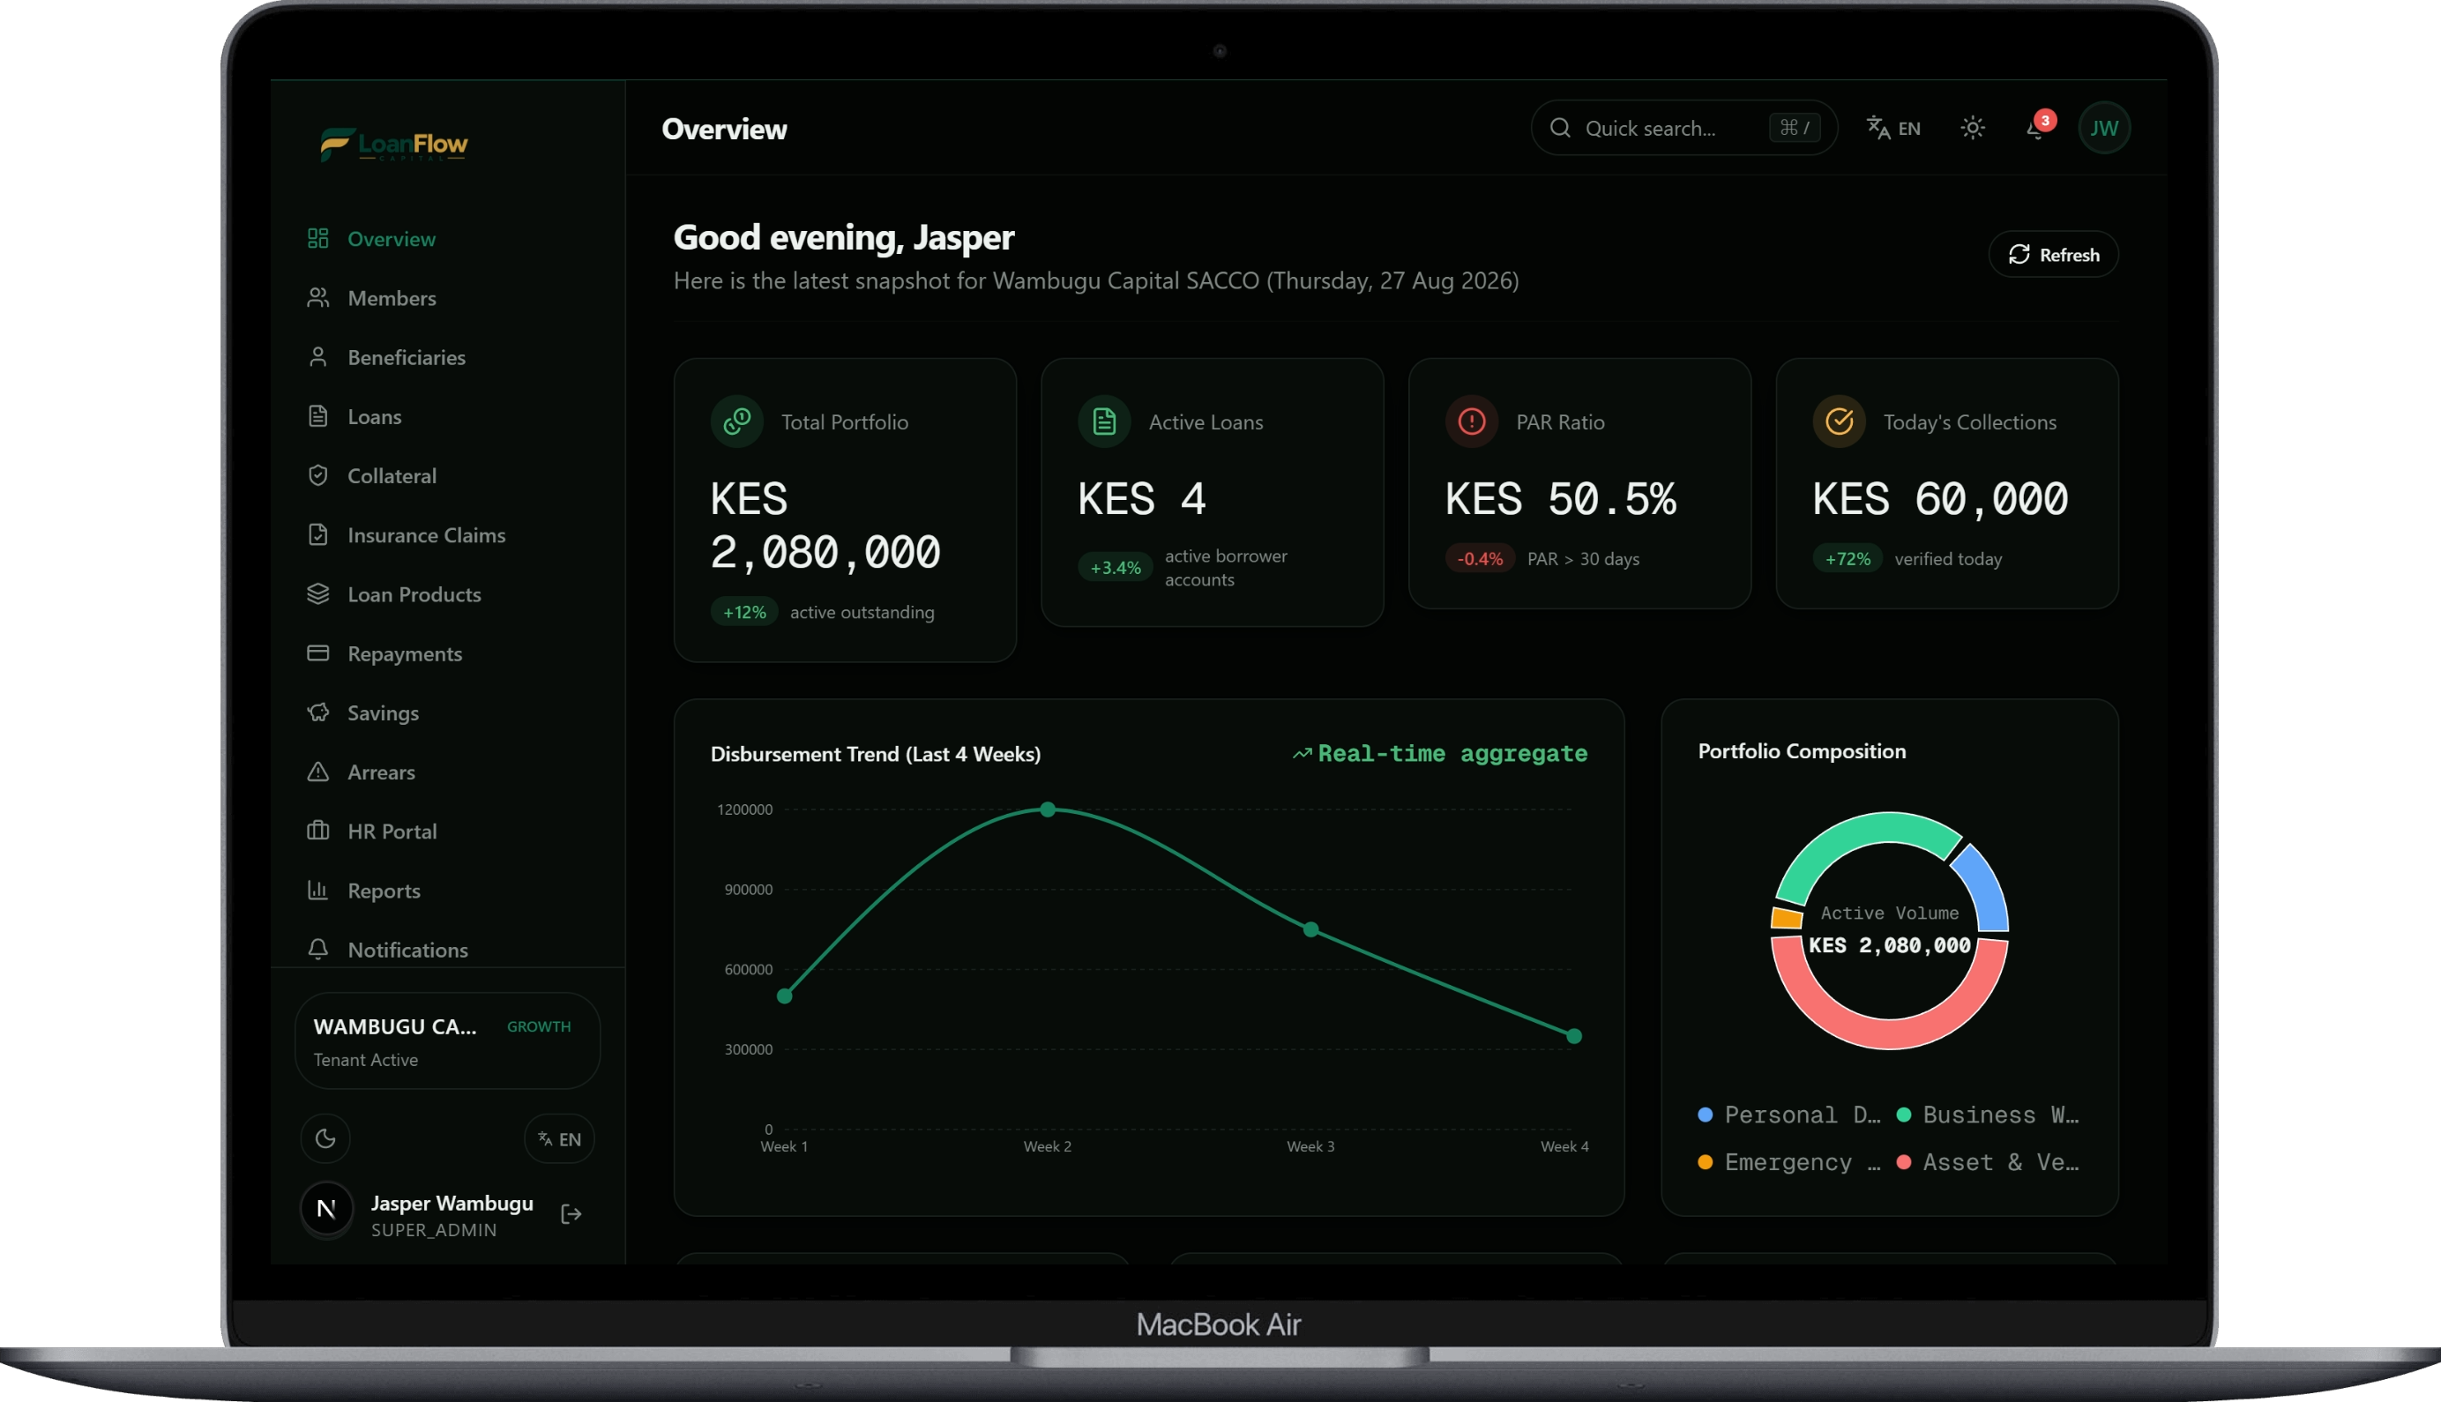Click the Collateral shield icon
The image size is (2441, 1402).
[317, 475]
